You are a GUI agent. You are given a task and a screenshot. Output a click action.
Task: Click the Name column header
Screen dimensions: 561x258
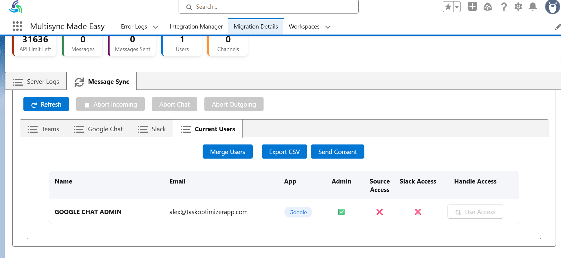[63, 181]
